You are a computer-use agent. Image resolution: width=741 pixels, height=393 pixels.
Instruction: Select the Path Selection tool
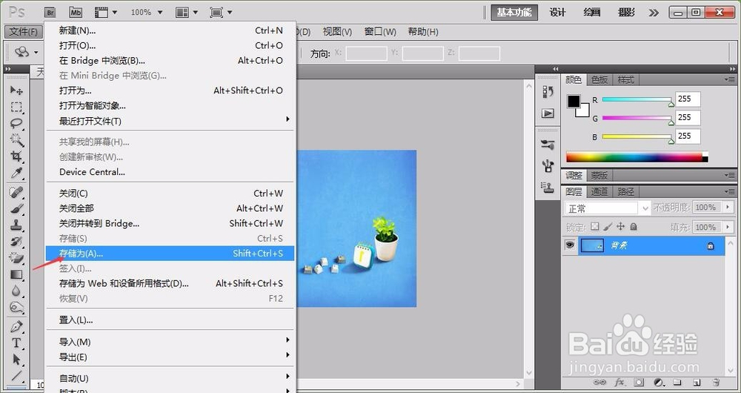(16, 360)
